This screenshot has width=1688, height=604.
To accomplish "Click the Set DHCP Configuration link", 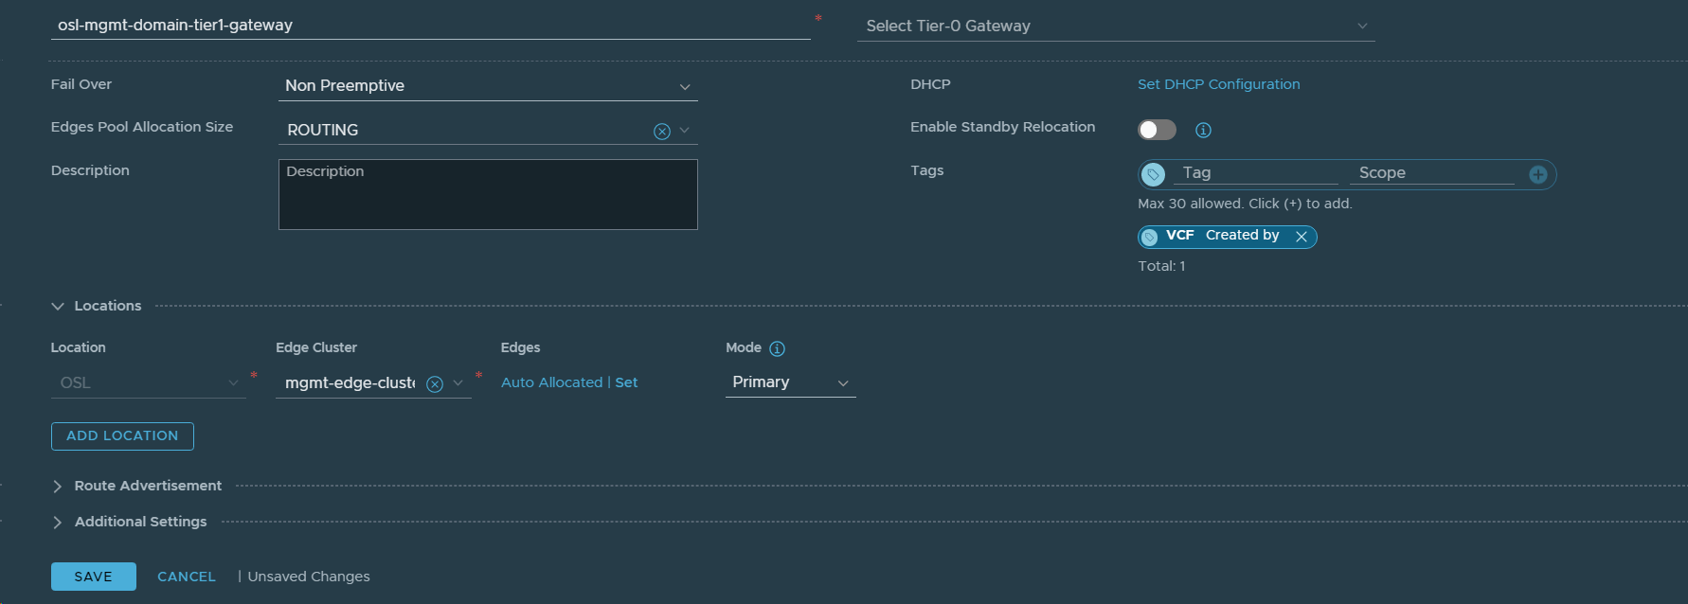I will tap(1218, 84).
